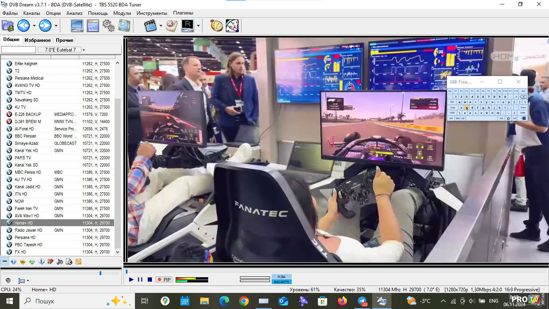Click the stopwatch timer icon

click(x=217, y=26)
